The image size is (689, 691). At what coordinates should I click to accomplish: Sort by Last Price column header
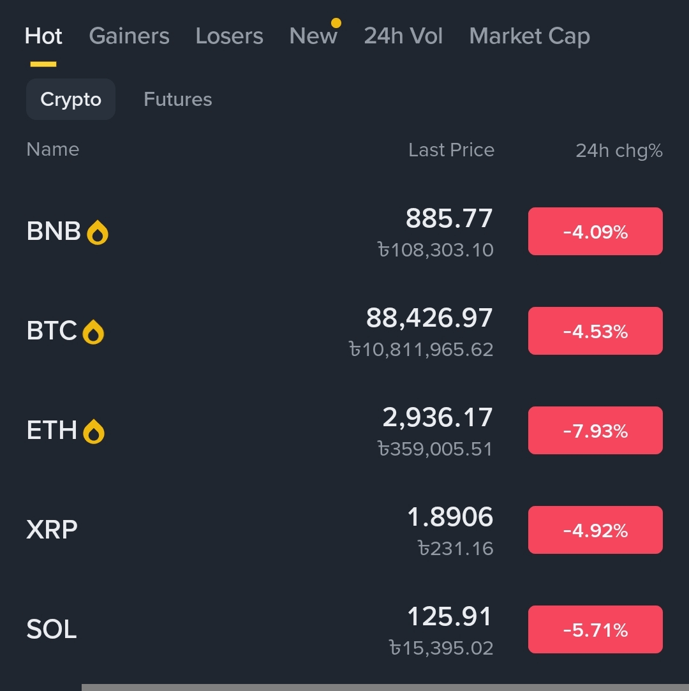click(451, 150)
